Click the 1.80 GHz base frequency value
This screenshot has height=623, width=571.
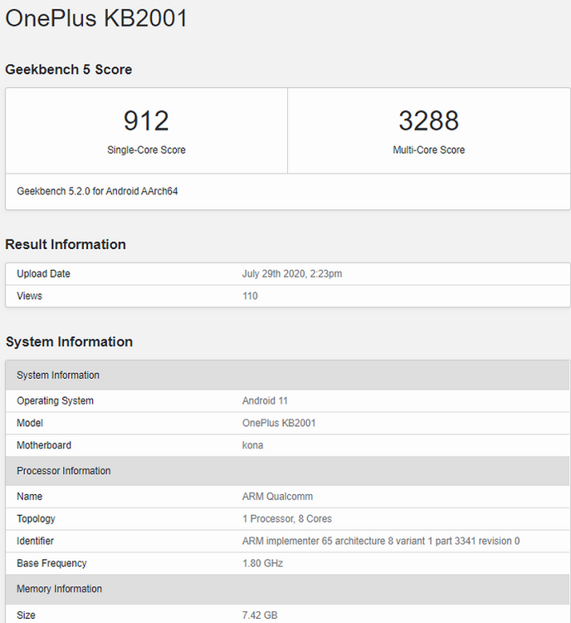click(x=262, y=563)
